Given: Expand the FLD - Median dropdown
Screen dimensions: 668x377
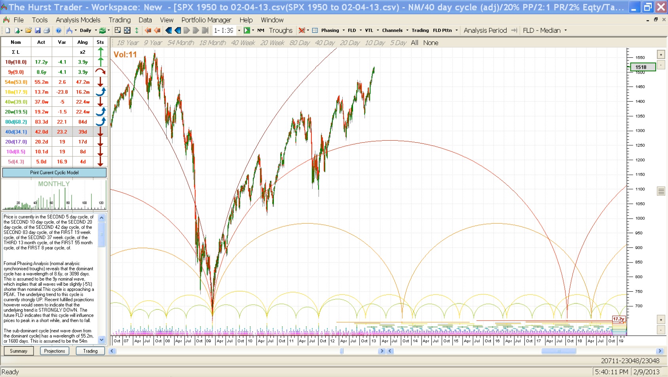Looking at the screenshot, I should [566, 30].
